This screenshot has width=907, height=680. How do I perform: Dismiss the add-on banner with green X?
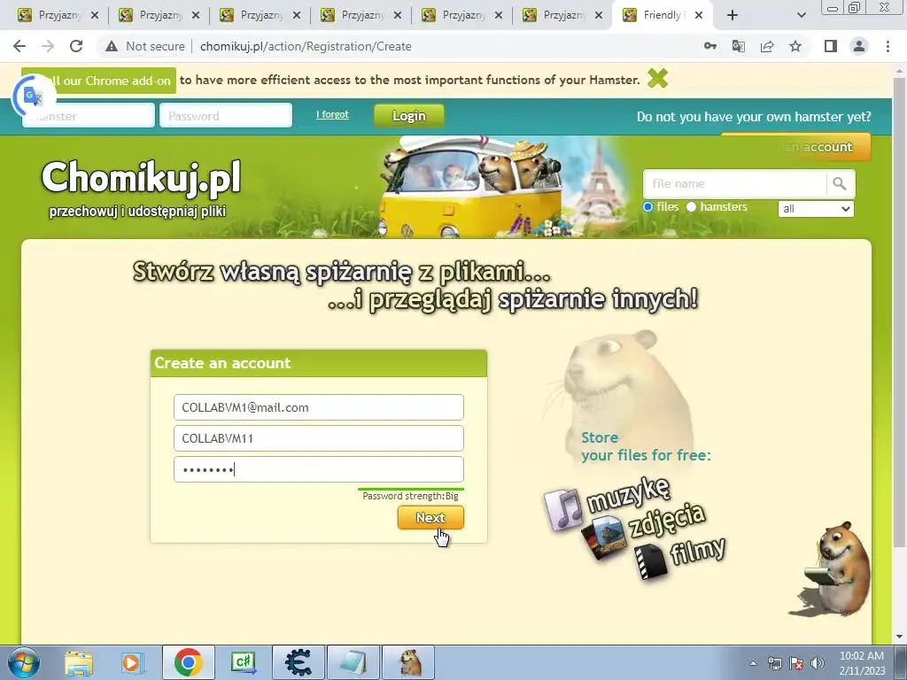click(658, 78)
